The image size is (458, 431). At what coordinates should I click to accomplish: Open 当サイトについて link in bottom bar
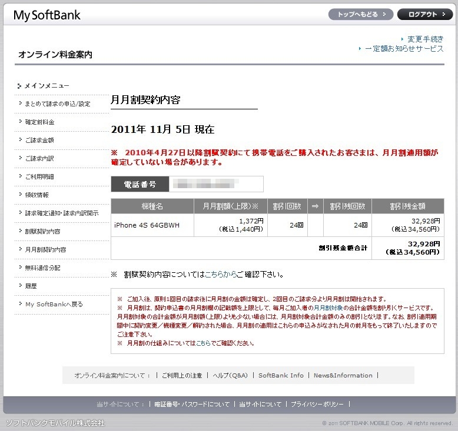(260, 405)
